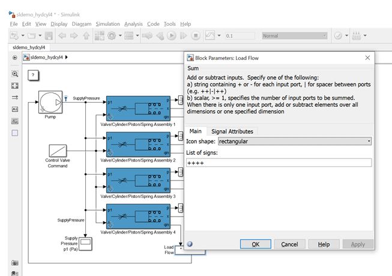Click the Forward arrow toolbar icon
Screen dimensions: 392x276
tap(74, 36)
